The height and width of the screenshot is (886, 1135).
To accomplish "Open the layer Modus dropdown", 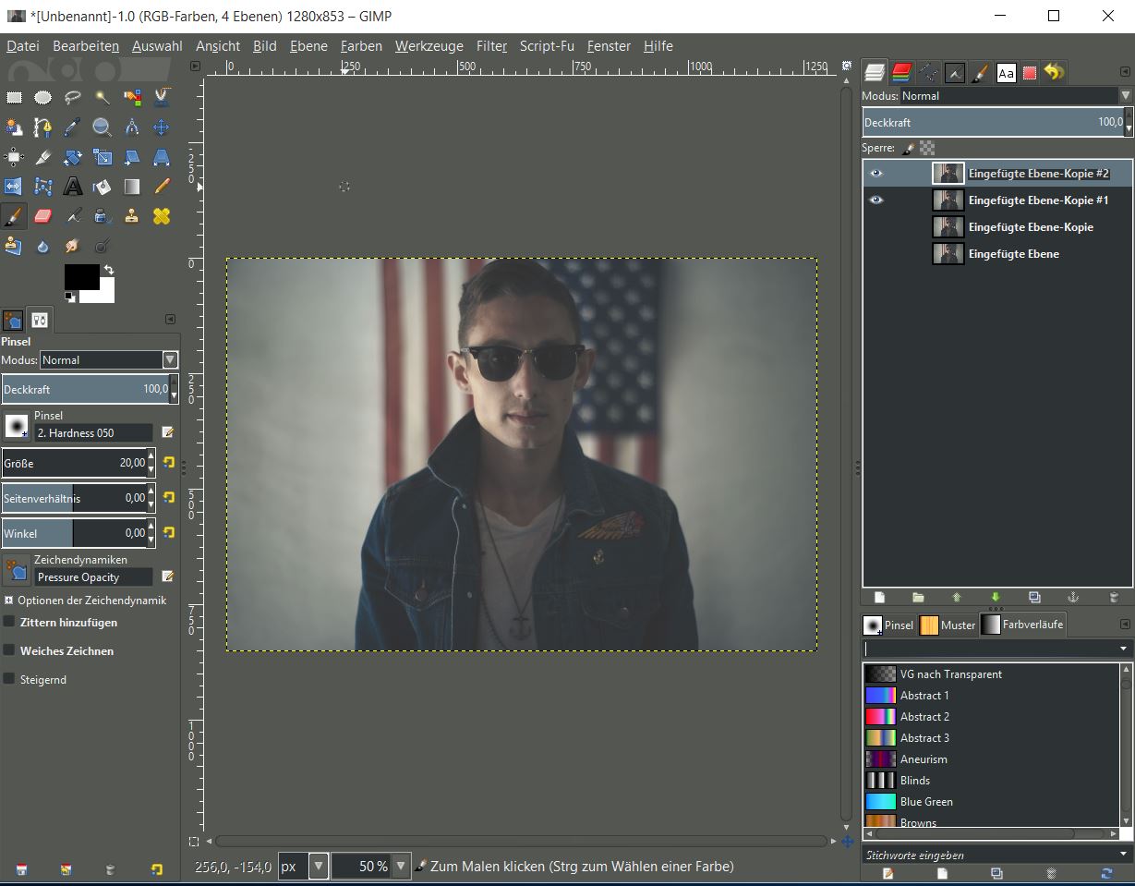I will pos(1124,96).
